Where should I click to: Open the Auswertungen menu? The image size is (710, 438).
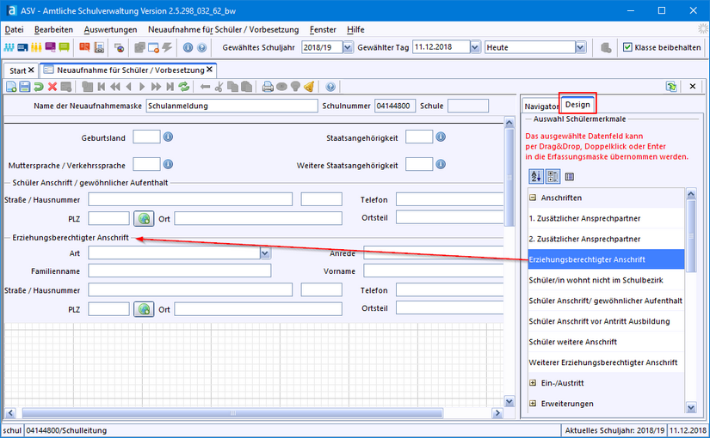click(110, 29)
